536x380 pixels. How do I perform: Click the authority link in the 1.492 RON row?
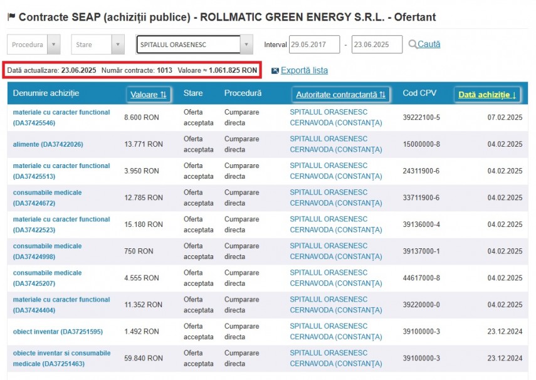pyautogui.click(x=336, y=332)
